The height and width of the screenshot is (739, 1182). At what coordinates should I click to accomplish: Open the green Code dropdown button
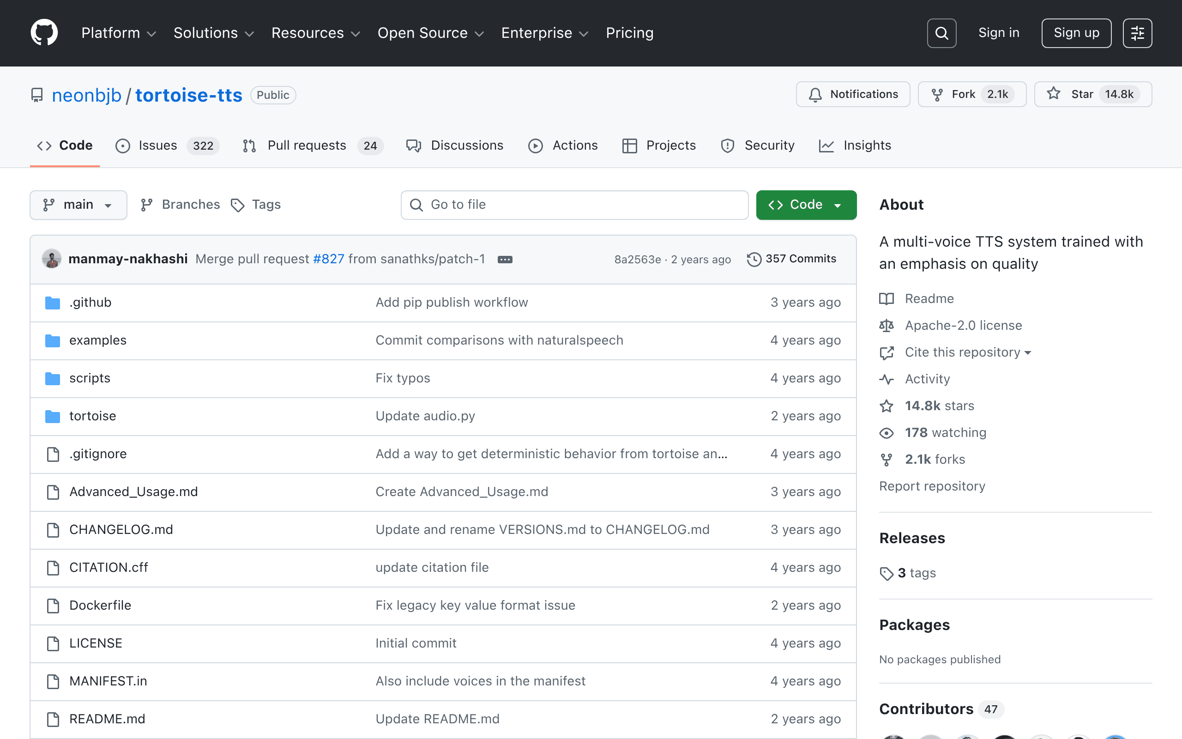point(806,205)
